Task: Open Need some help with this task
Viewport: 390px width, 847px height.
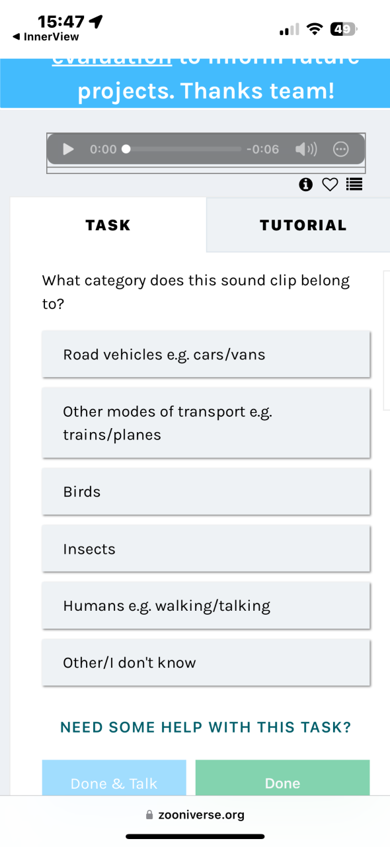Action: tap(206, 727)
